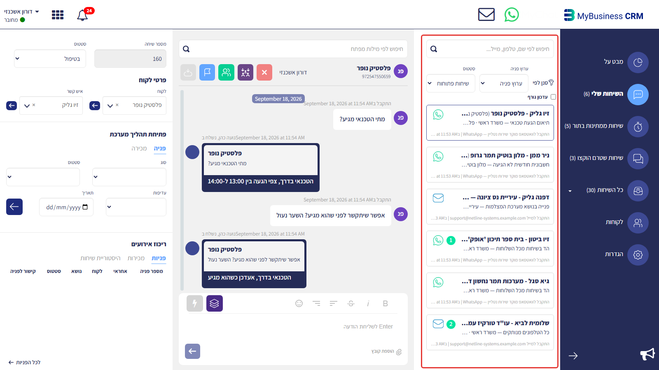The width and height of the screenshot is (659, 370).
Task: Click the megaphone announcements icon
Action: (x=647, y=354)
